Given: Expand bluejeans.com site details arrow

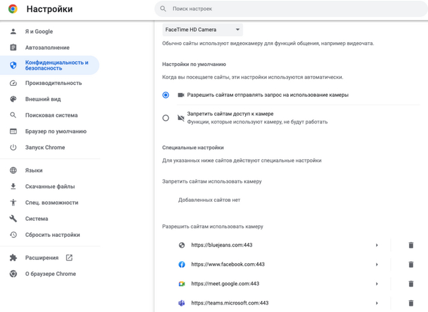Looking at the screenshot, I should point(377,245).
